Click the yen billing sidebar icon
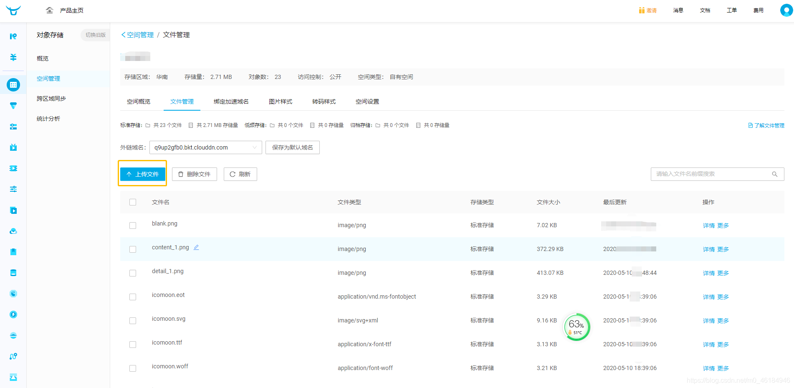This screenshot has height=388, width=794. pyautogui.click(x=13, y=57)
